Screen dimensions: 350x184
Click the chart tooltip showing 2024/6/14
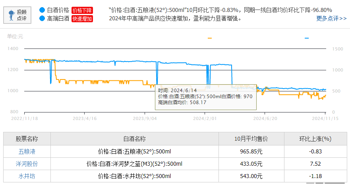click(x=206, y=97)
